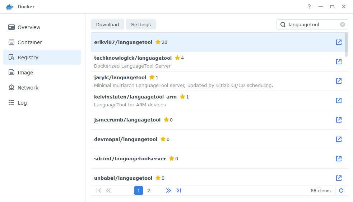The image size is (353, 202).
Task: Focus the registry search field
Action: (x=312, y=24)
